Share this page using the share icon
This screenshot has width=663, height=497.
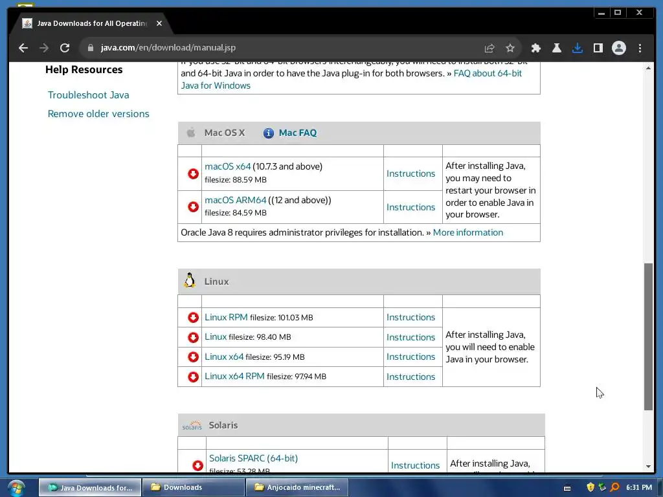click(x=489, y=48)
